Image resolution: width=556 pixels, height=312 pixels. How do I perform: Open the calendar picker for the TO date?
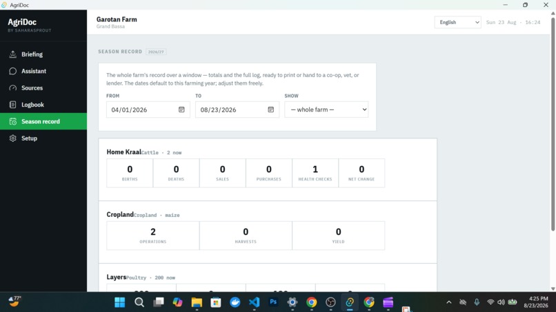tap(270, 110)
